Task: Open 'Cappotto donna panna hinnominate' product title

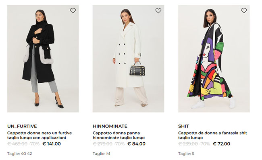Action: tap(119, 135)
